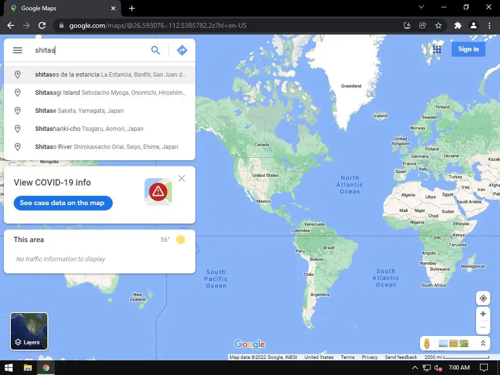Open the tab search dropdown arrow
This screenshot has height=375, width=500.
[421, 7]
